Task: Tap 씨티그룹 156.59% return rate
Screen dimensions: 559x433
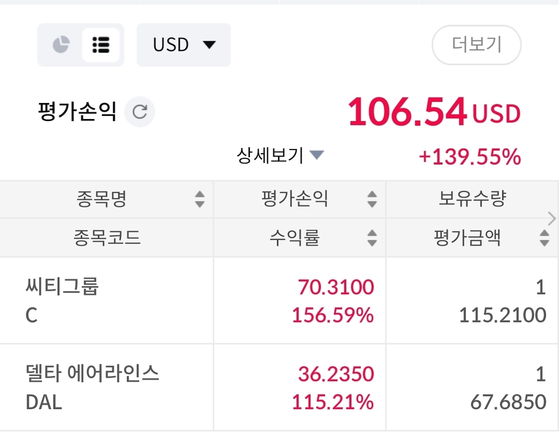Action: tap(333, 315)
